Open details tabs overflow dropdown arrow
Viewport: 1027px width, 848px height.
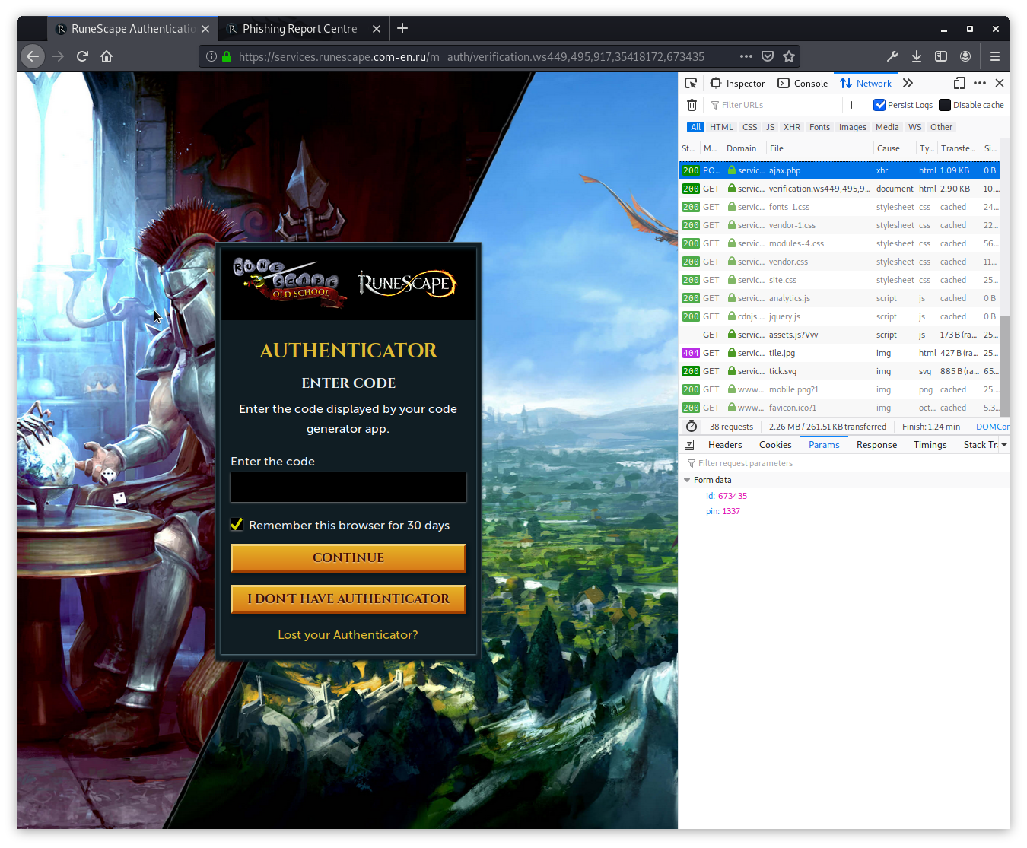1004,445
